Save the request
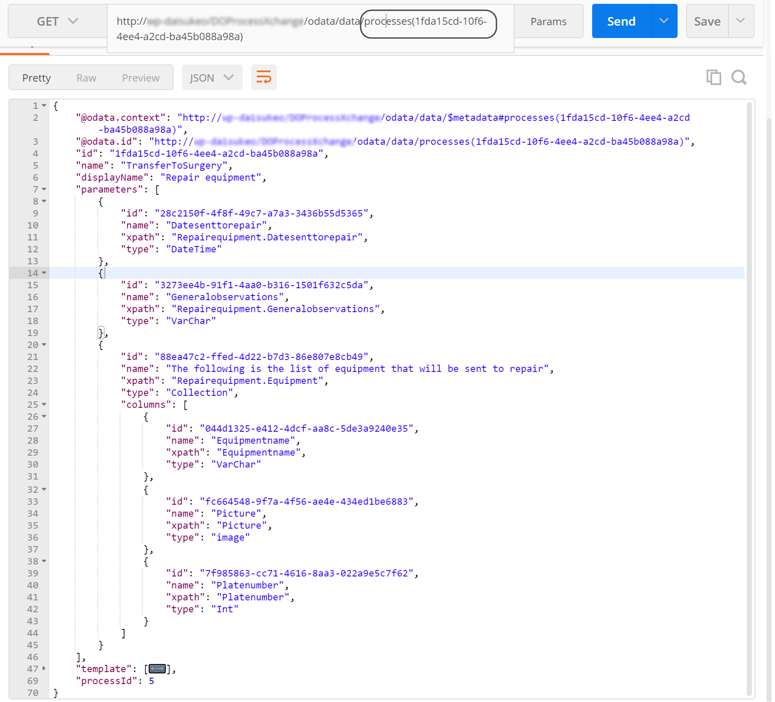 [707, 21]
